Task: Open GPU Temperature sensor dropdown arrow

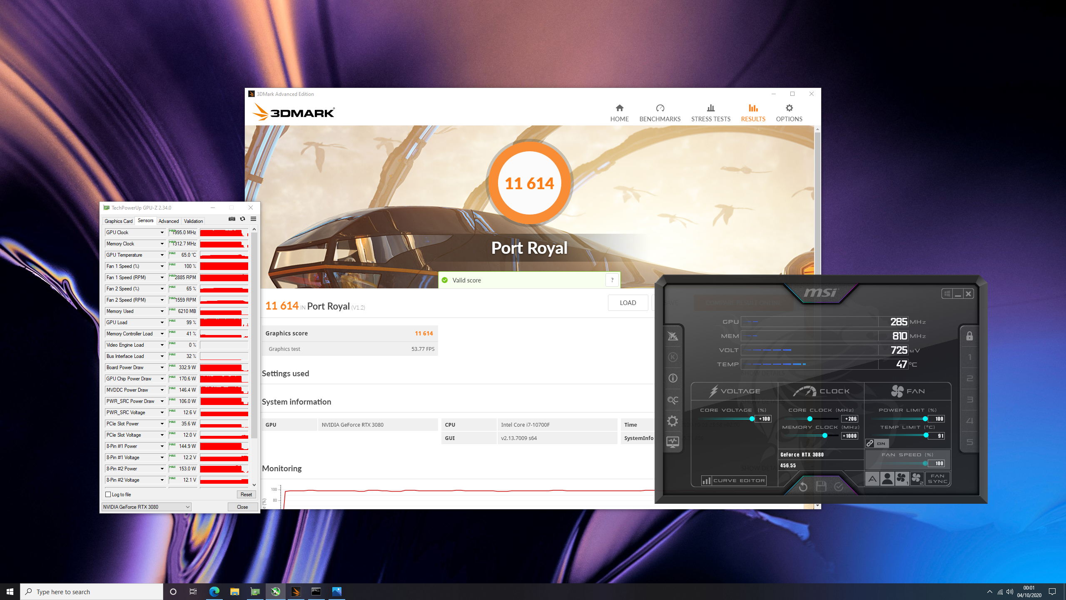Action: 162,255
